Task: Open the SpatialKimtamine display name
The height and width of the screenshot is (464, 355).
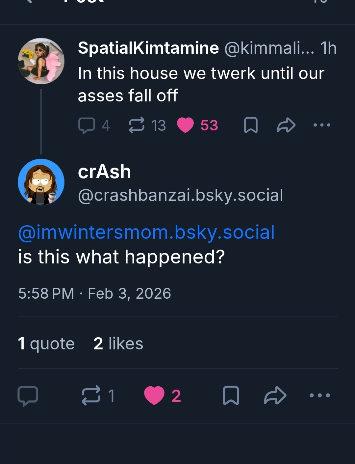Action: click(148, 48)
